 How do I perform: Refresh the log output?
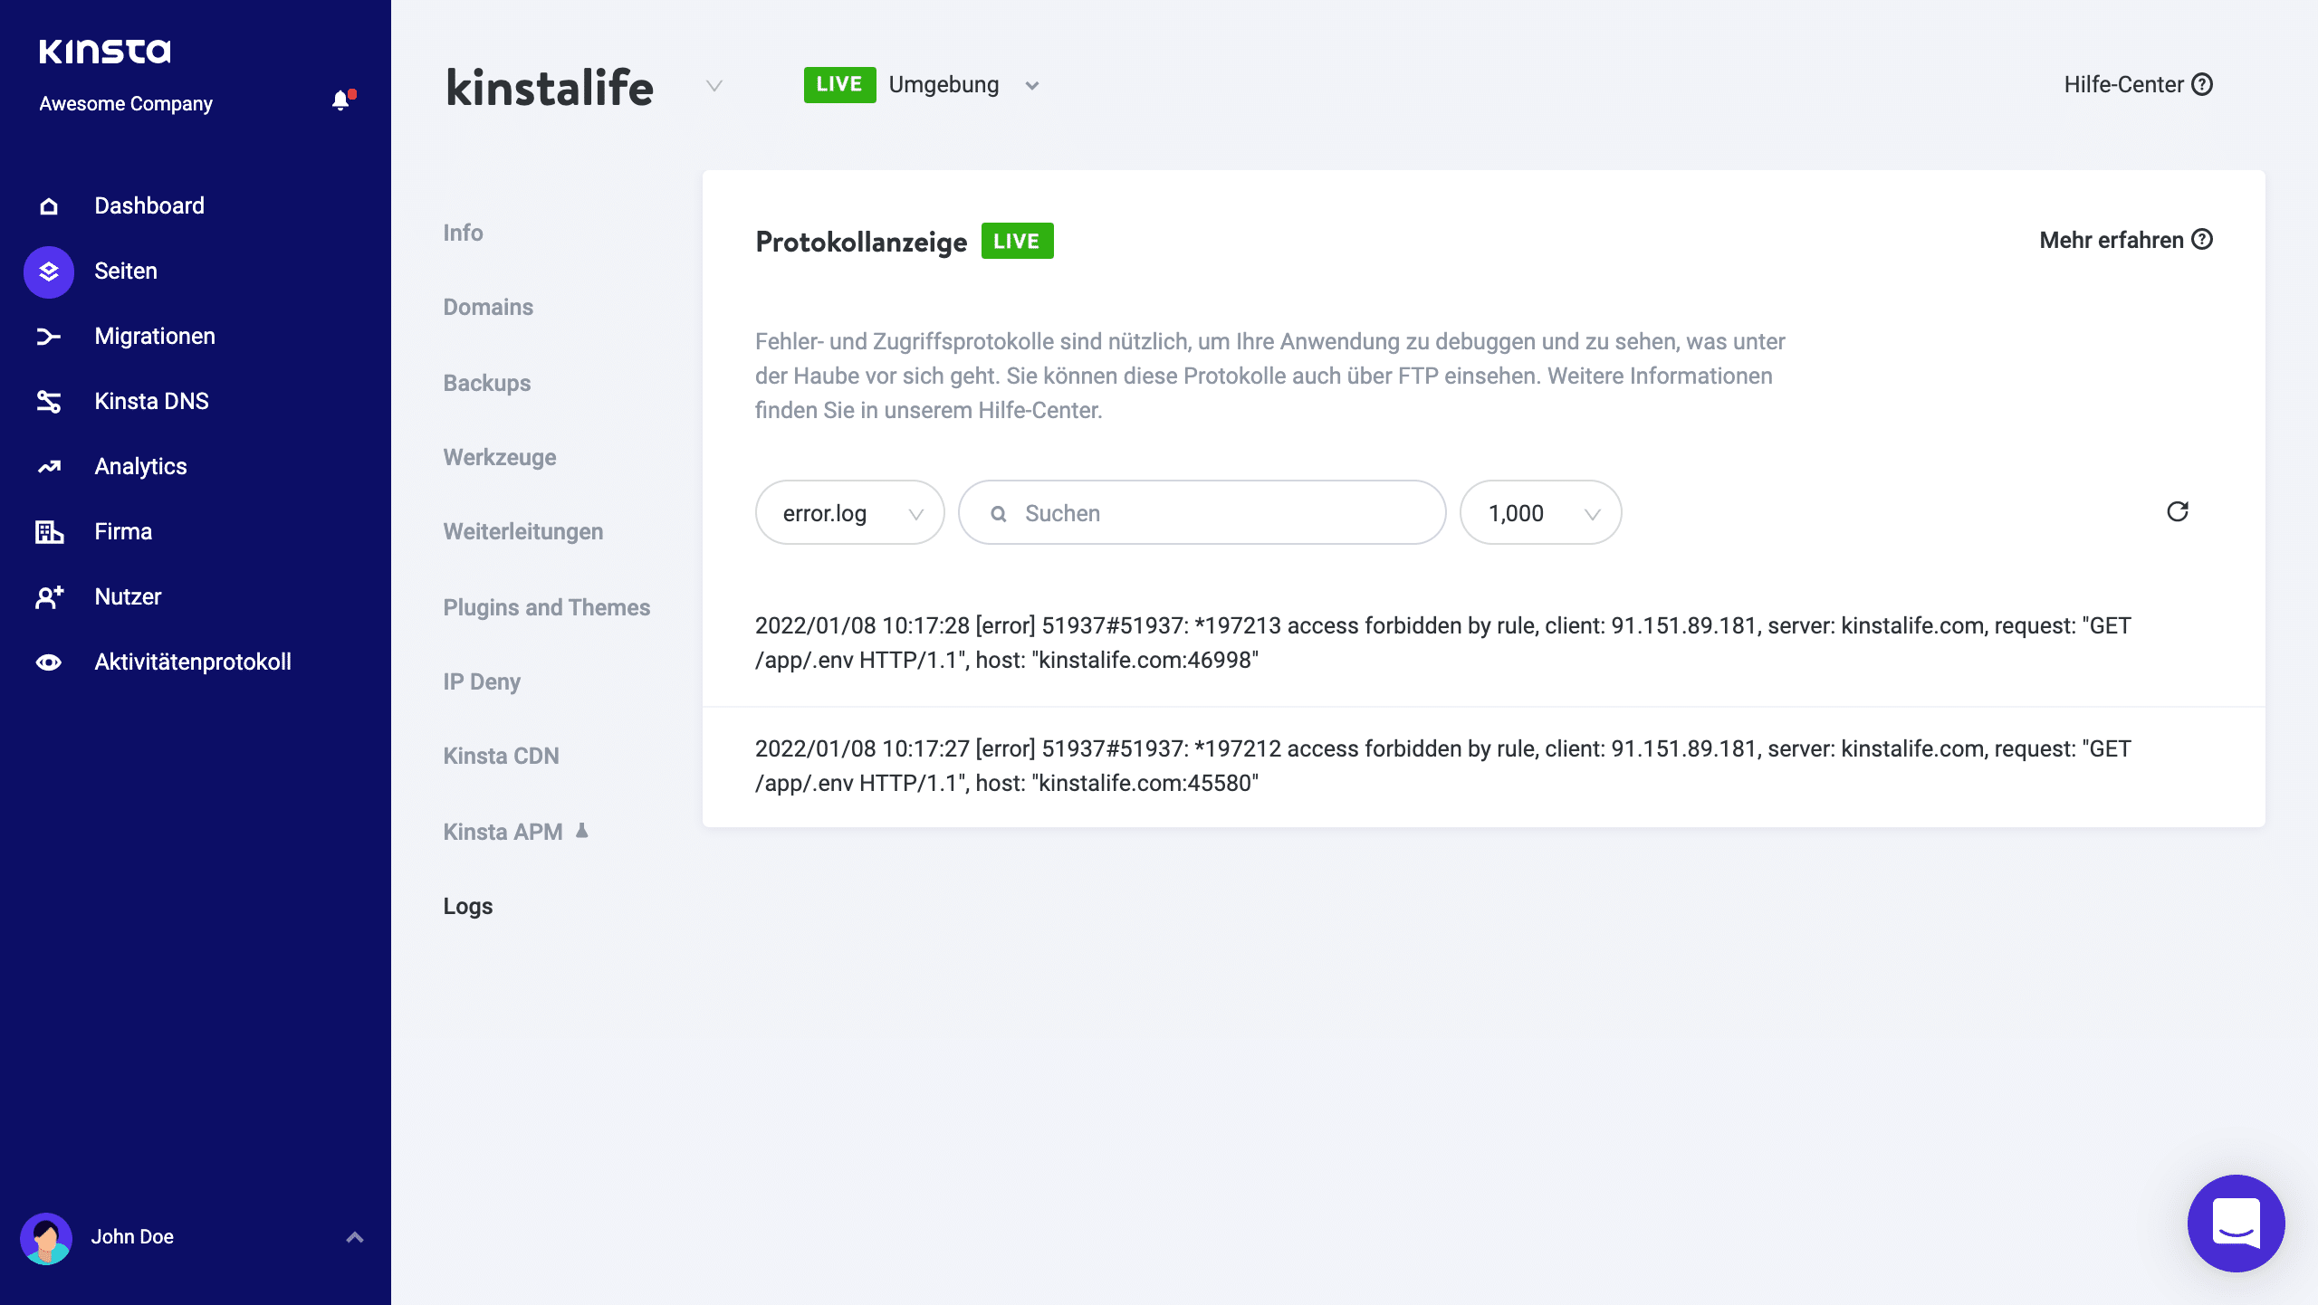click(x=2179, y=512)
